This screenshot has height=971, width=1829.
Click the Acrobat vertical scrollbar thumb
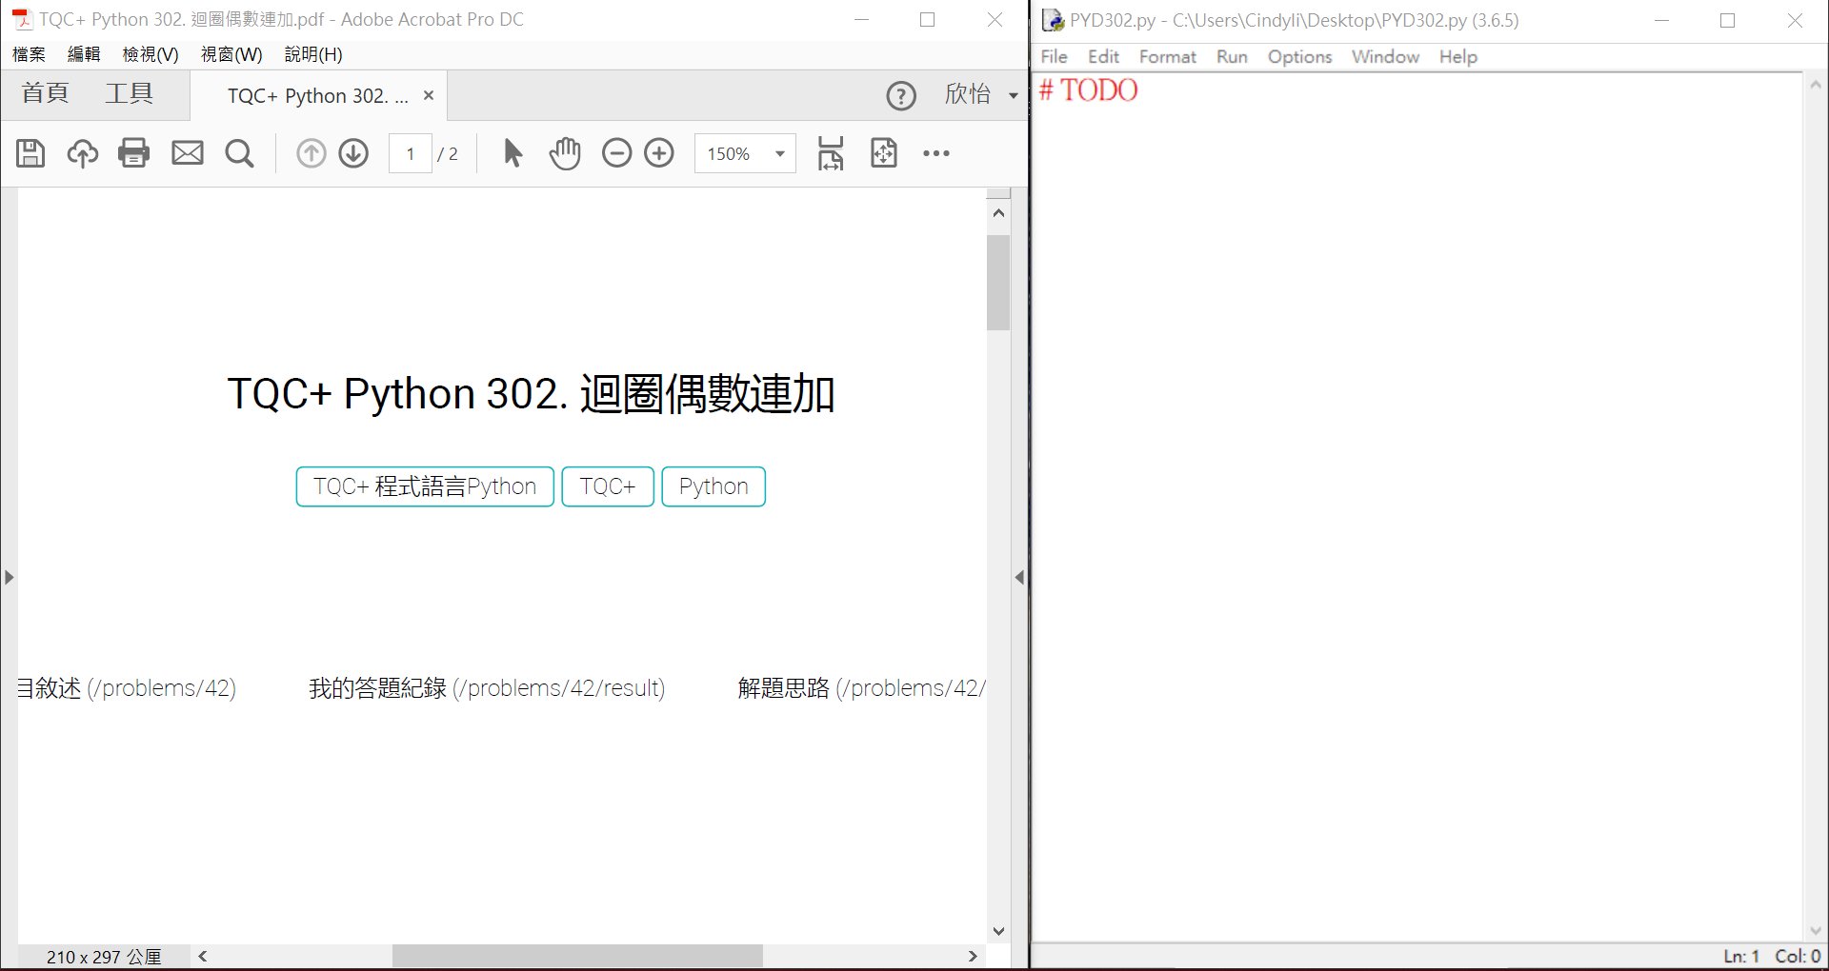coord(998,283)
